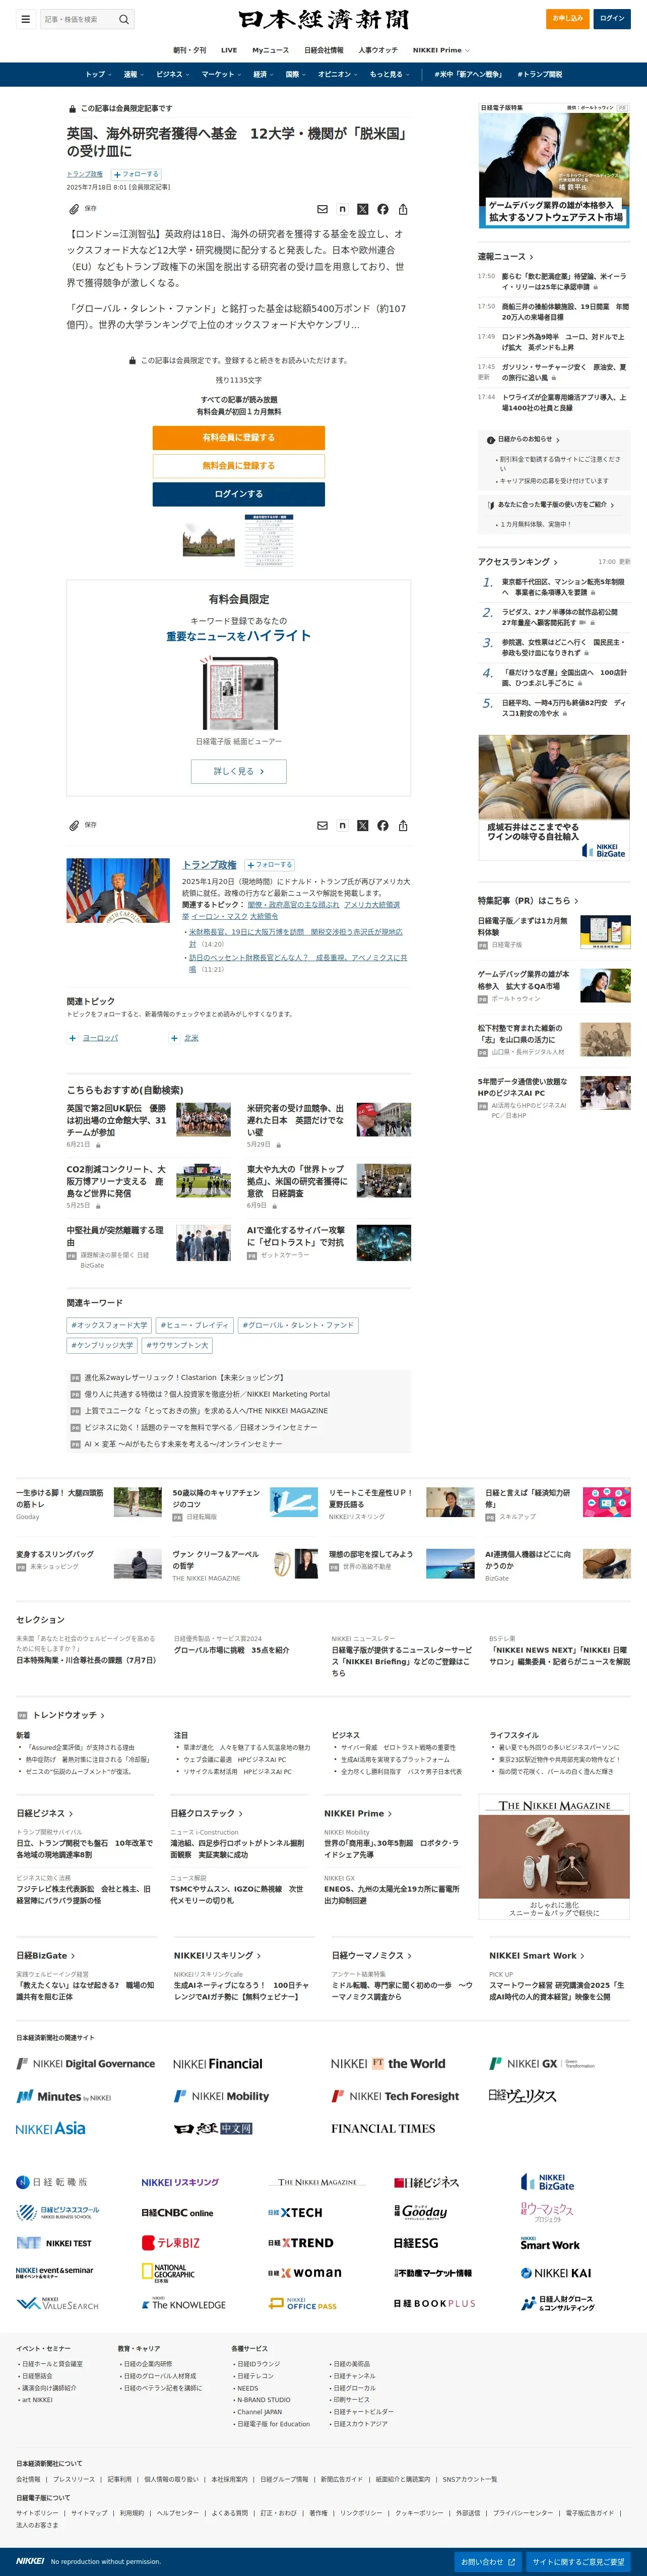Screen dimensions: 647x2576
Task: Expand the オピニオン navigation dropdown
Action: (338, 74)
